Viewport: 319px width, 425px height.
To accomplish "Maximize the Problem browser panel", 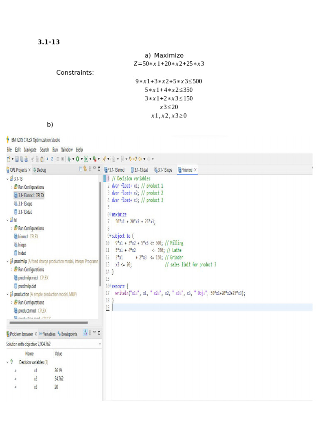I will [x=99, y=332].
